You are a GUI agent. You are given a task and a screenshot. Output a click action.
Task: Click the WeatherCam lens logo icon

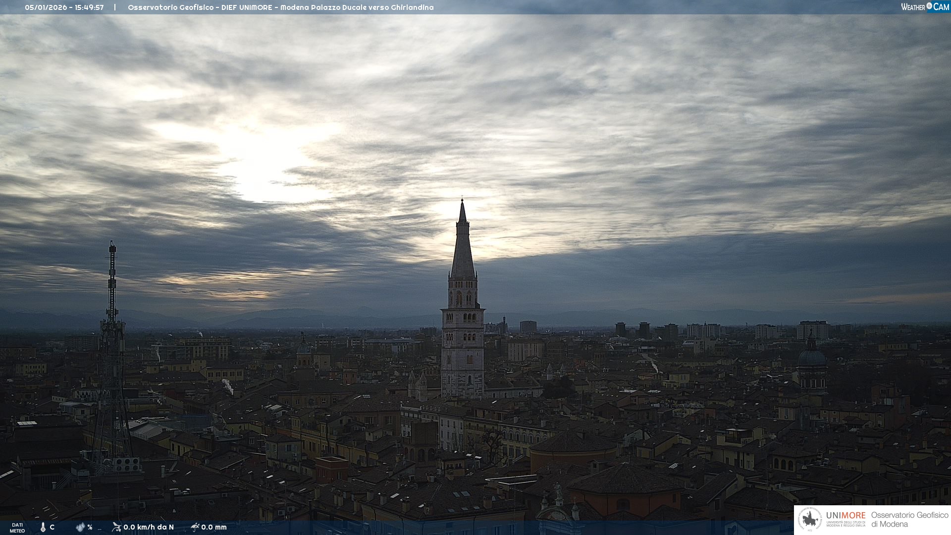[x=929, y=6]
